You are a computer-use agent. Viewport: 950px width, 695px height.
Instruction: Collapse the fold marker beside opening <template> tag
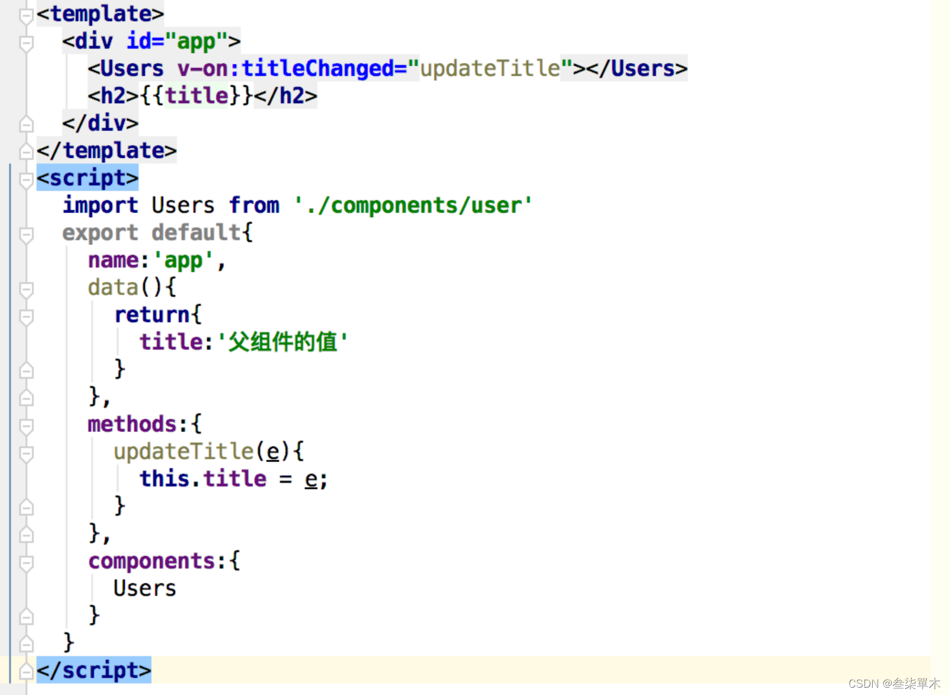[x=26, y=16]
